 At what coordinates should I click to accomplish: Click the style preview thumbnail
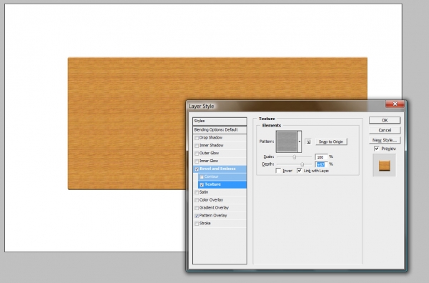pyautogui.click(x=384, y=166)
